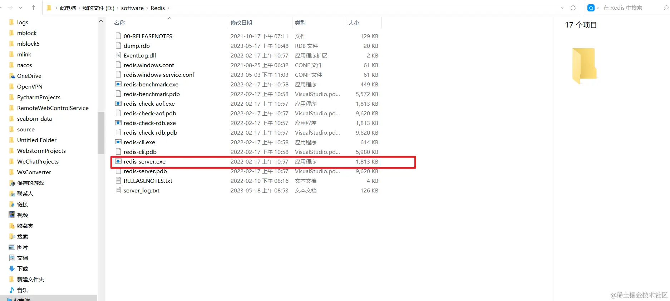Select the RELEASENOTES.txt document icon
Image resolution: width=670 pixels, height=301 pixels.
click(x=118, y=180)
